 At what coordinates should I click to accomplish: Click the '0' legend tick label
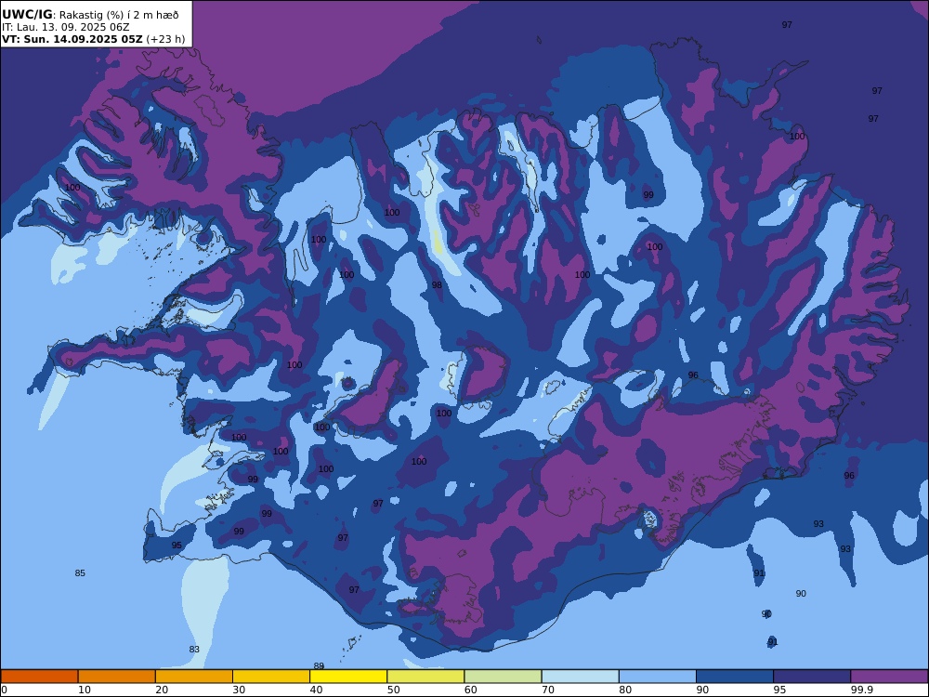[4, 690]
